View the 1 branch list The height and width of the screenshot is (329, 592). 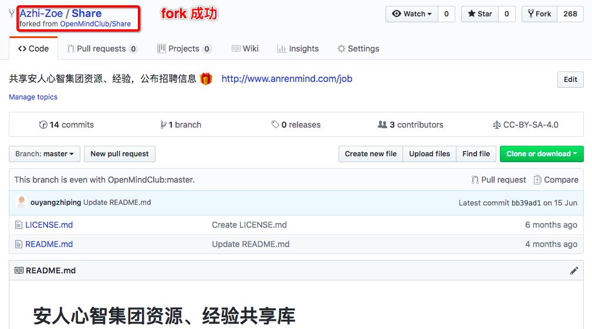(x=181, y=125)
